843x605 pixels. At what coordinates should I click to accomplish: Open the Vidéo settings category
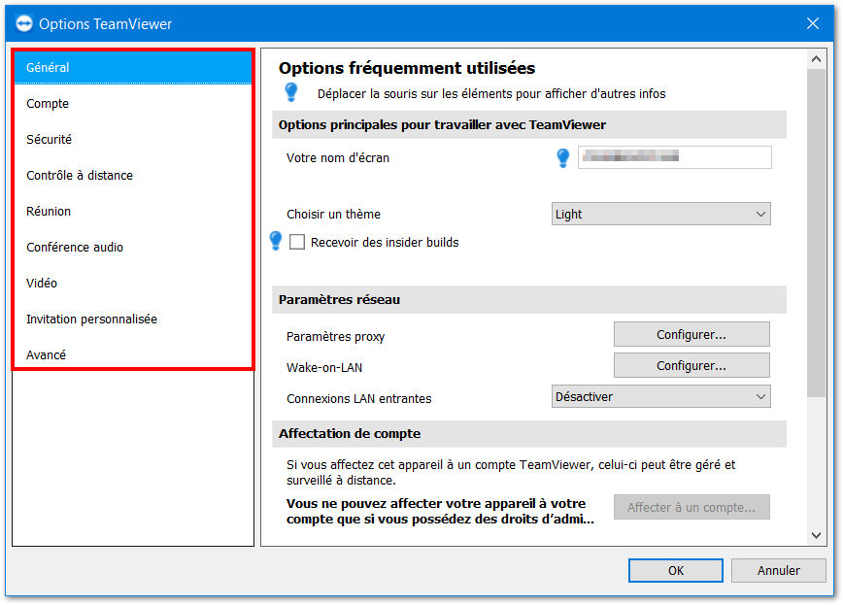(133, 284)
